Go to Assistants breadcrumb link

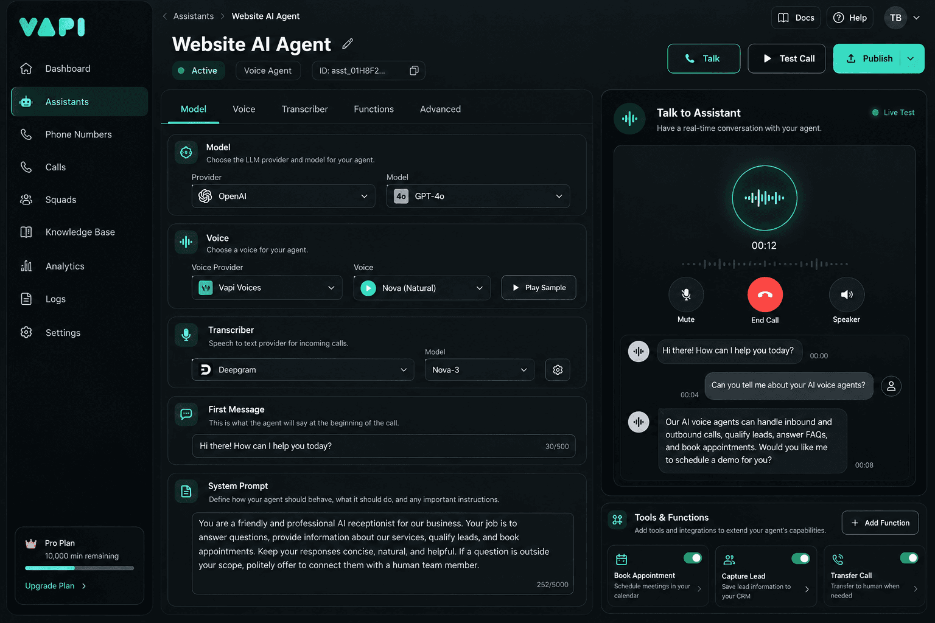point(194,16)
